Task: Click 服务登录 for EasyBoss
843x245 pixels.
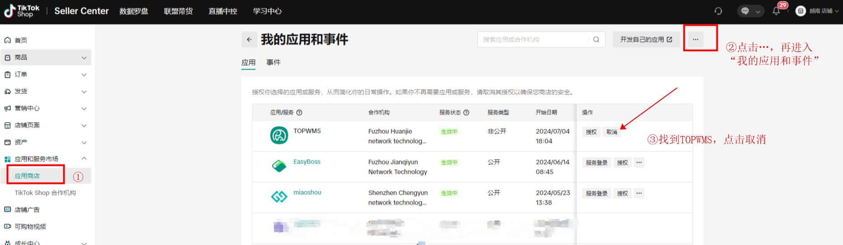Action: point(596,163)
